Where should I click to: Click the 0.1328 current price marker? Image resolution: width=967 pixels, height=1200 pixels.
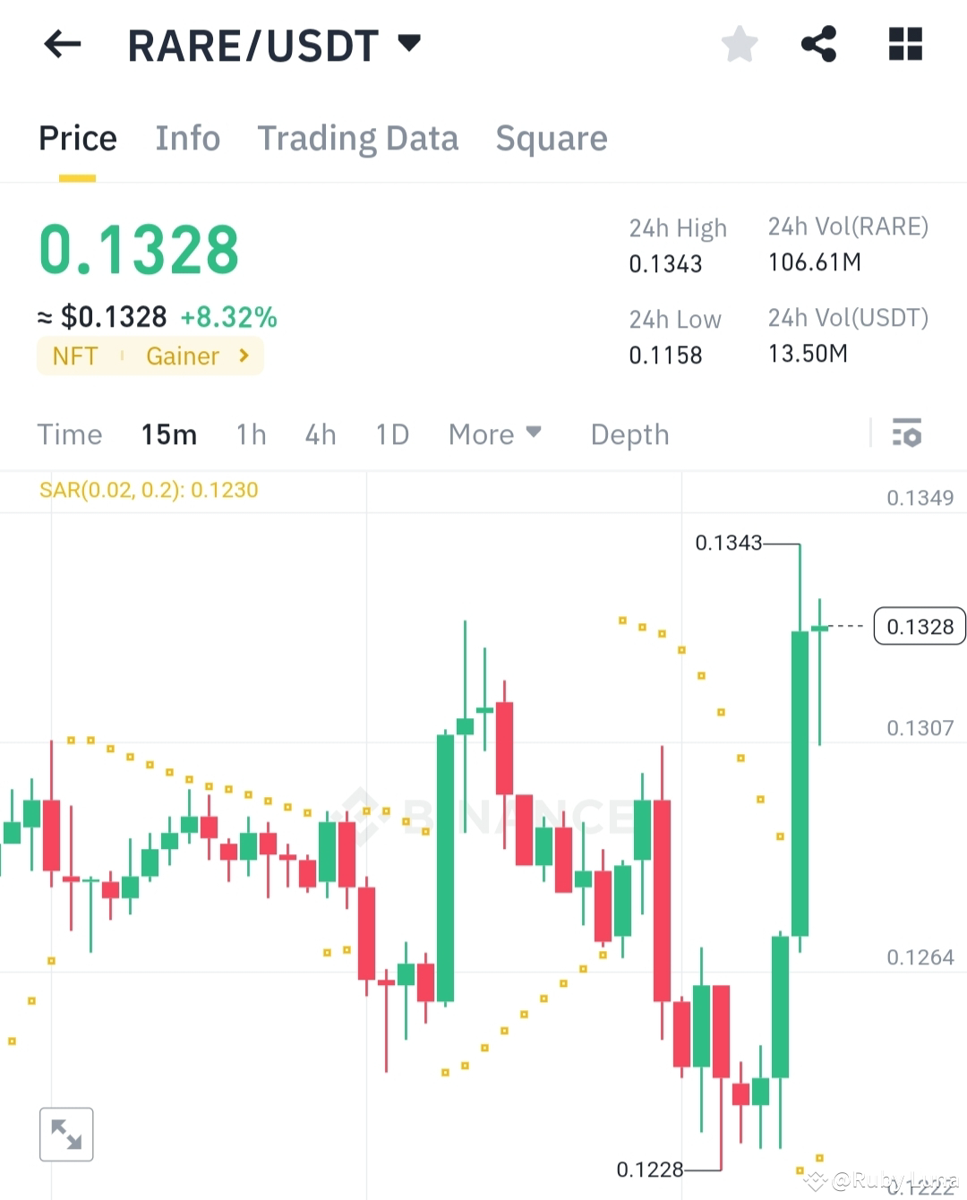[919, 627]
